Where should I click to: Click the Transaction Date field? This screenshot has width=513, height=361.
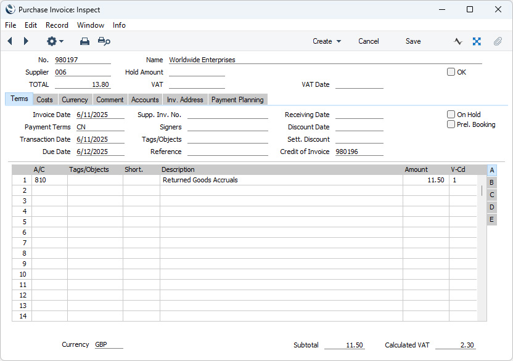[x=100, y=139]
